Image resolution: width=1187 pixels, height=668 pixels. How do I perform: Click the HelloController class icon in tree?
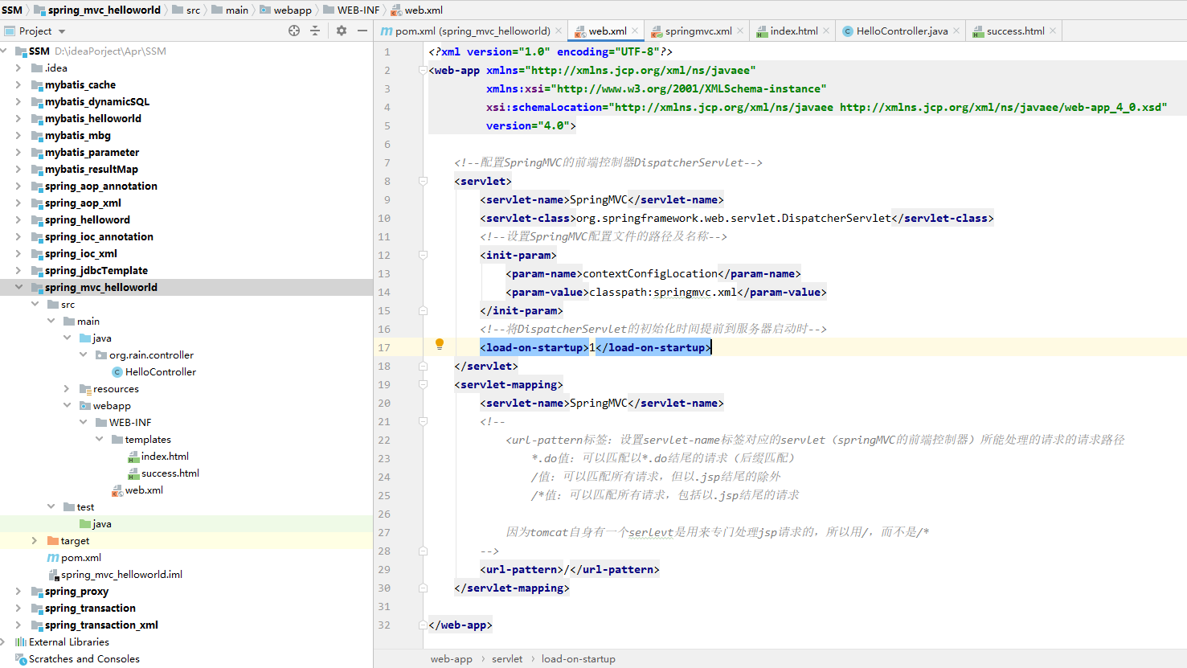coord(117,372)
